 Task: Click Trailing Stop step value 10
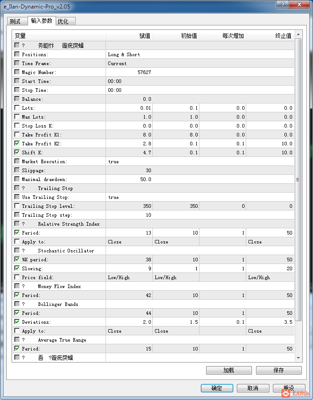148,215
